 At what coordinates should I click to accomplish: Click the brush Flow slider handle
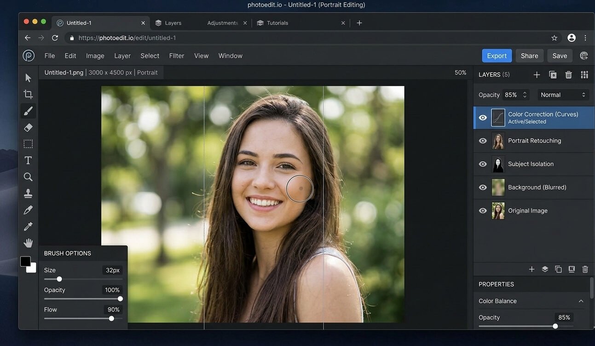pyautogui.click(x=111, y=318)
